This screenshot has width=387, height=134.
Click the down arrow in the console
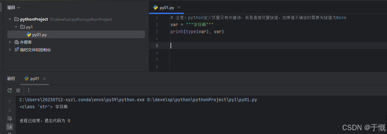10,110
